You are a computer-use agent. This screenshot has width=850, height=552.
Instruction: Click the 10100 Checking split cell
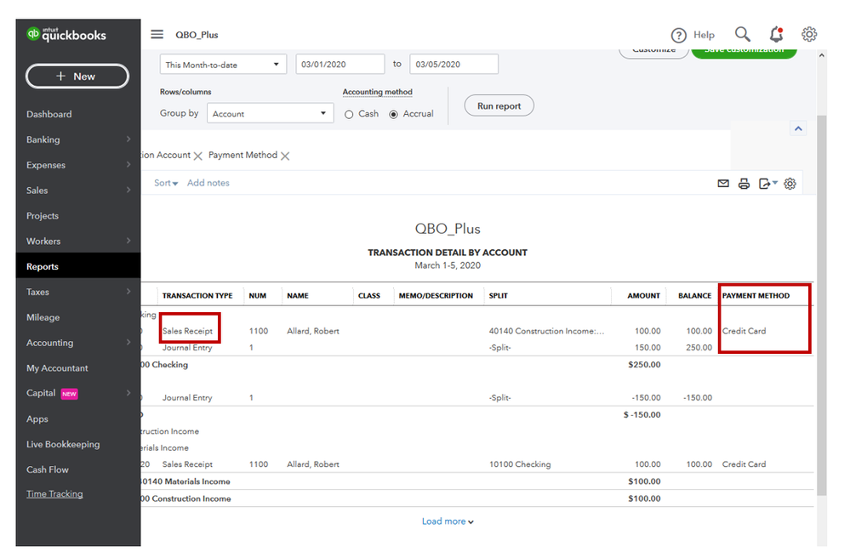pos(520,464)
